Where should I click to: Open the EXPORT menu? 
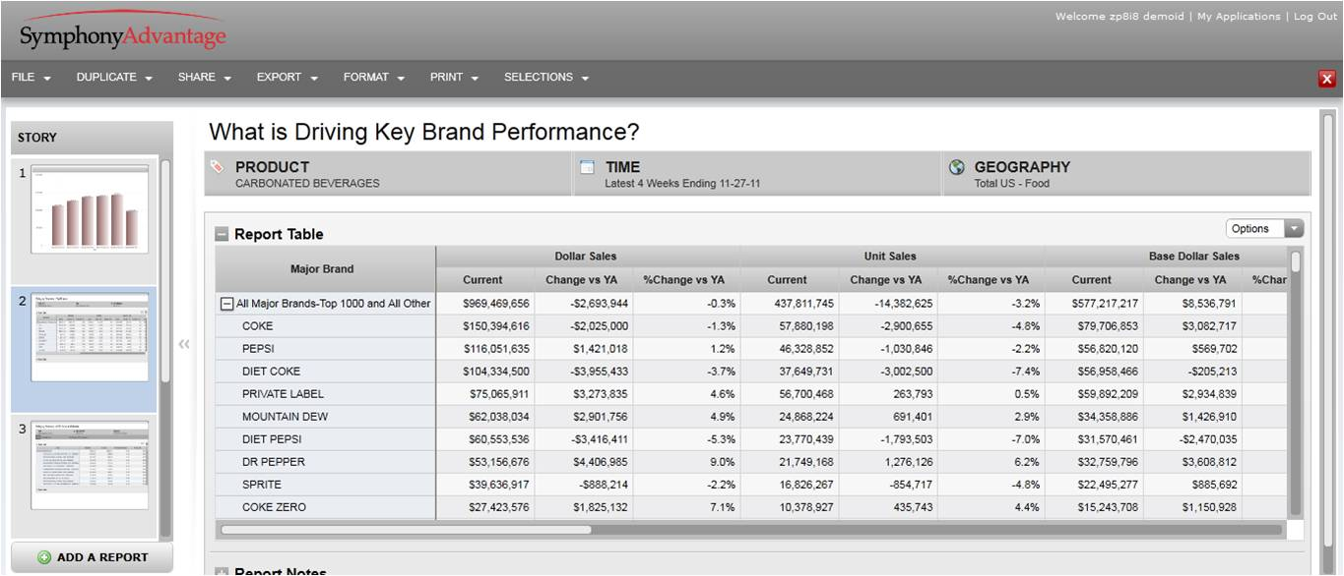[x=287, y=78]
